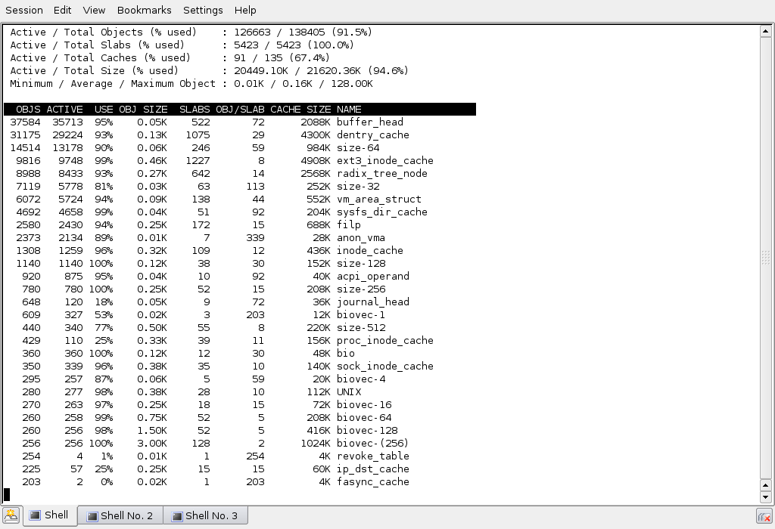
Task: Open the Edit menu
Action: 62,10
